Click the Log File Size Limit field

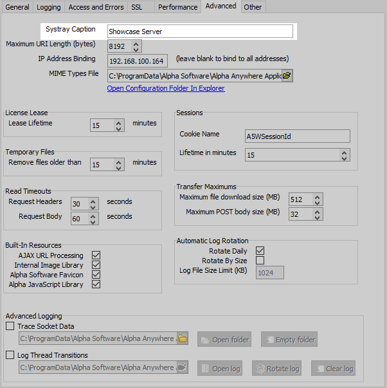tap(270, 273)
